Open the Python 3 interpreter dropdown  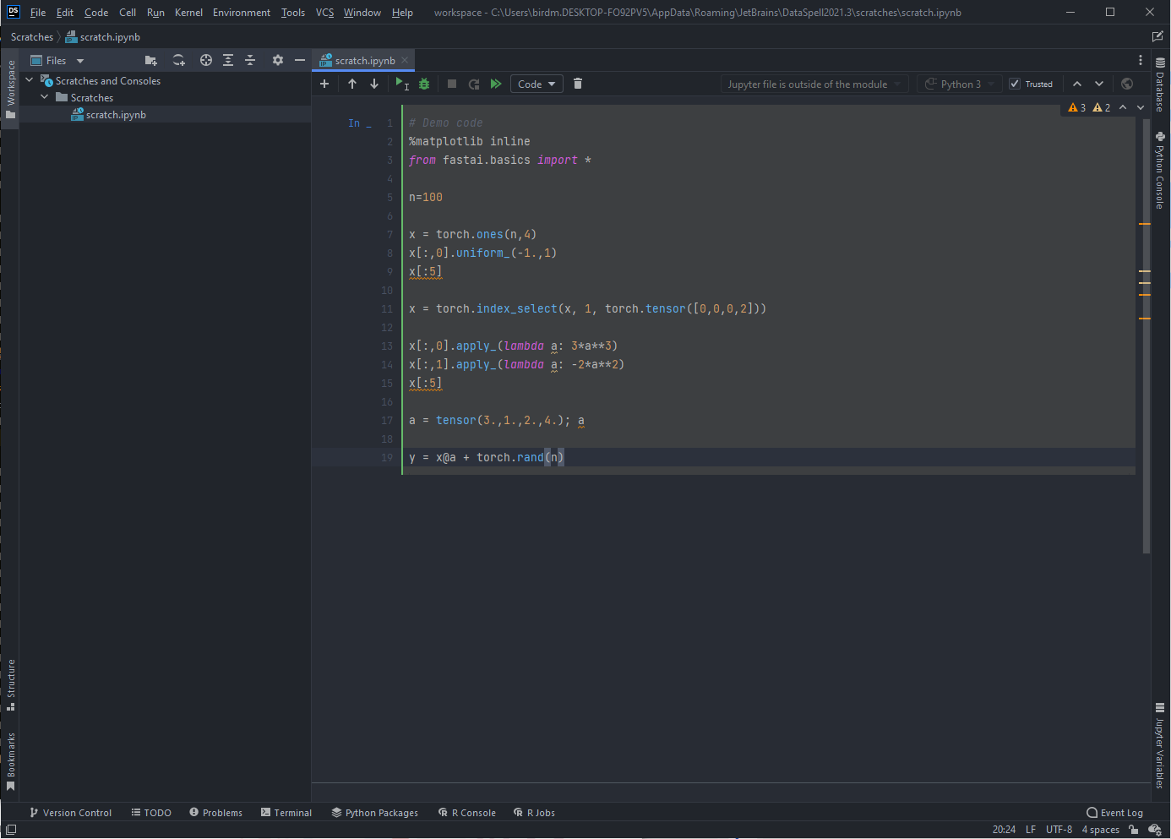point(959,84)
